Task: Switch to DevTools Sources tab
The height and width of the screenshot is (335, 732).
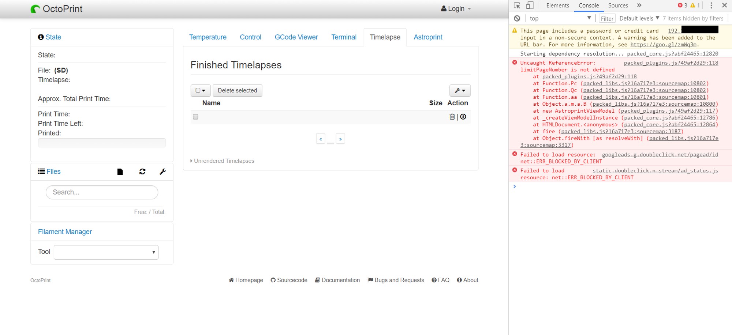Action: 618,5
